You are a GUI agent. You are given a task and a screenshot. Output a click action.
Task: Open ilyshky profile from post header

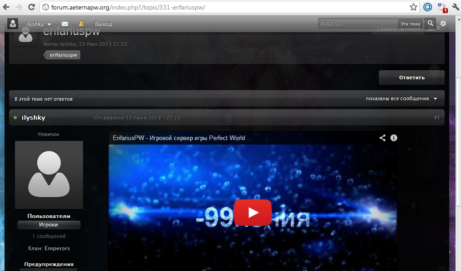[x=34, y=117]
